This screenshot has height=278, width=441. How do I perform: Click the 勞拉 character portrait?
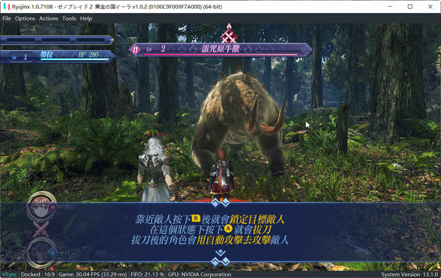coord(41,207)
